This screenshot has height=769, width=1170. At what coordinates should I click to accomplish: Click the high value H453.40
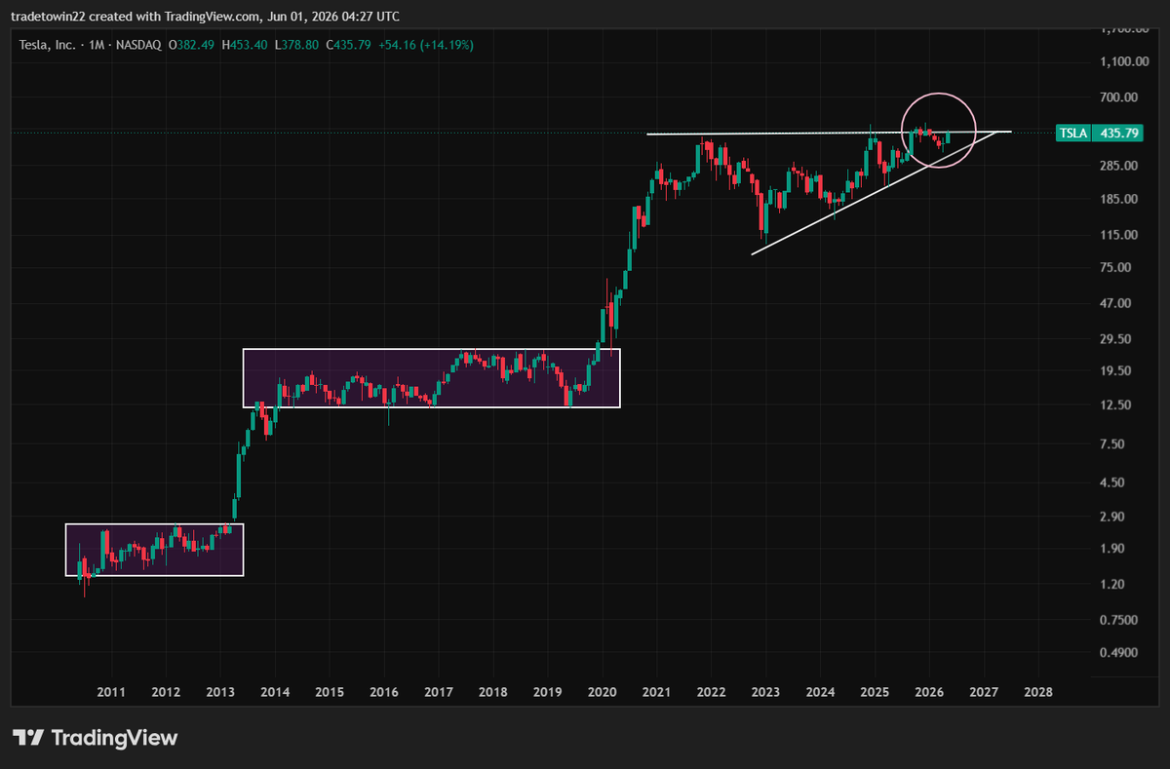coord(245,44)
